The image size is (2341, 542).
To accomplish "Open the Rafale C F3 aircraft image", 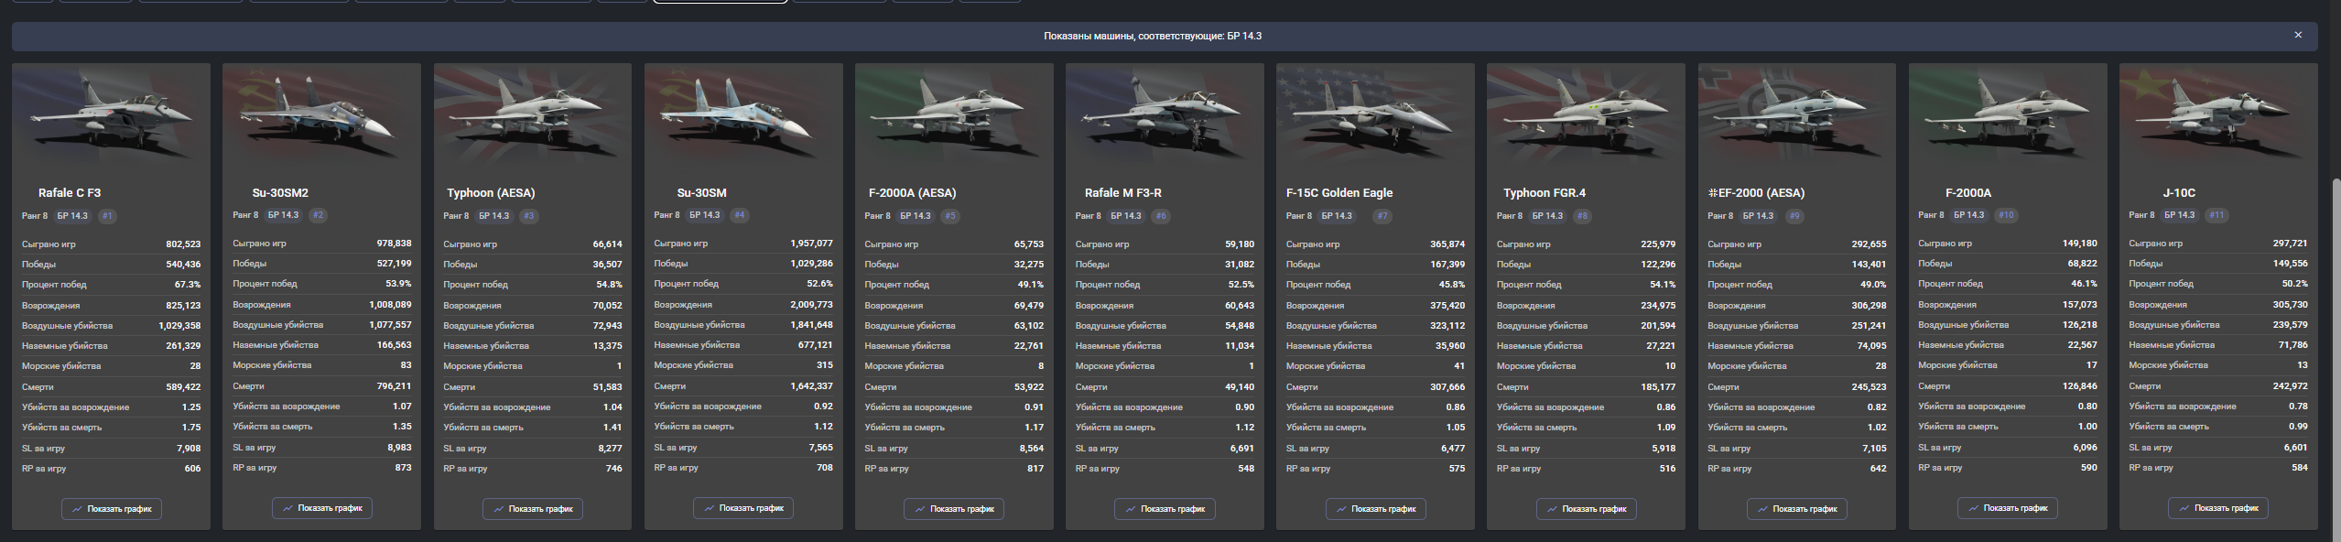I will tap(111, 115).
